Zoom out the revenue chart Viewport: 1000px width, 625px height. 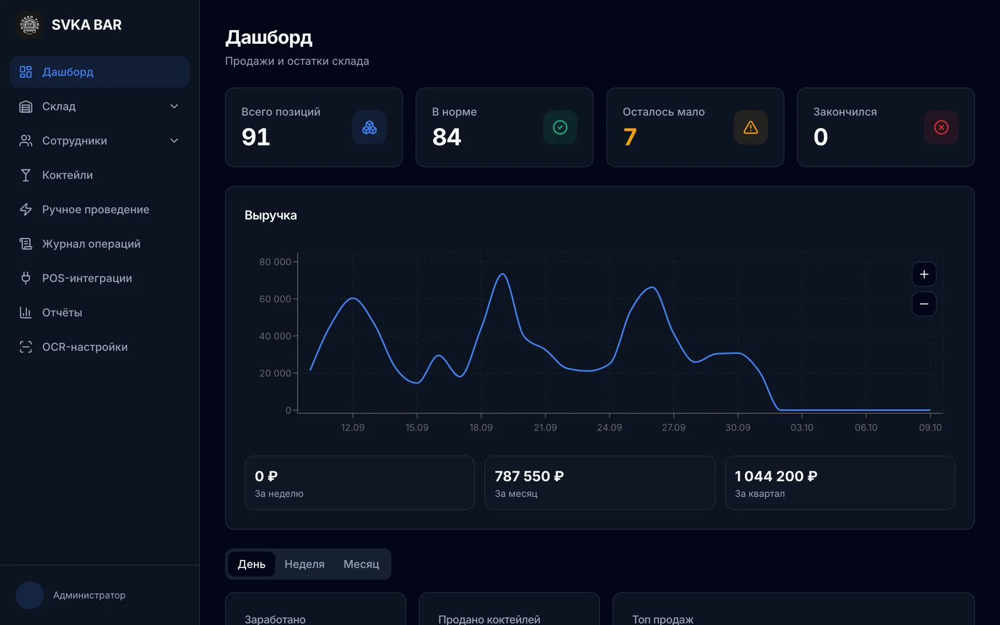pos(924,304)
